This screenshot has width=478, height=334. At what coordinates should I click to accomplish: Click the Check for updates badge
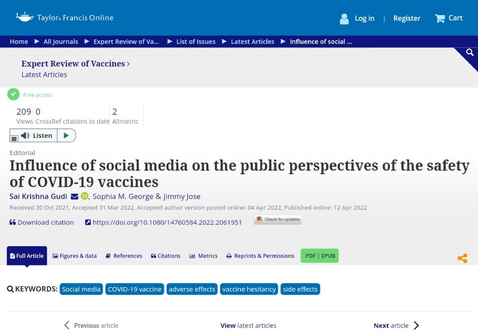(278, 219)
